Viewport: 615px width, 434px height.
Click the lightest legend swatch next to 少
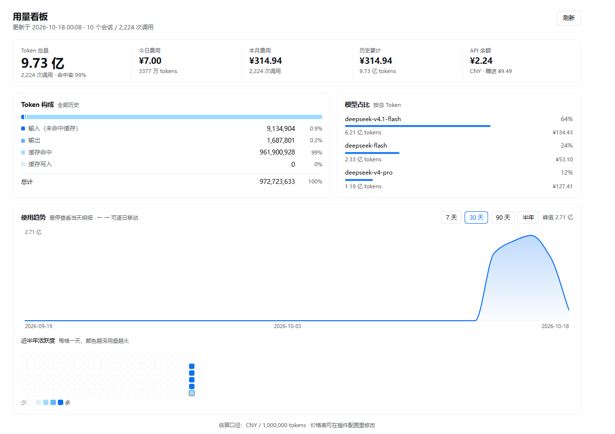click(x=31, y=403)
